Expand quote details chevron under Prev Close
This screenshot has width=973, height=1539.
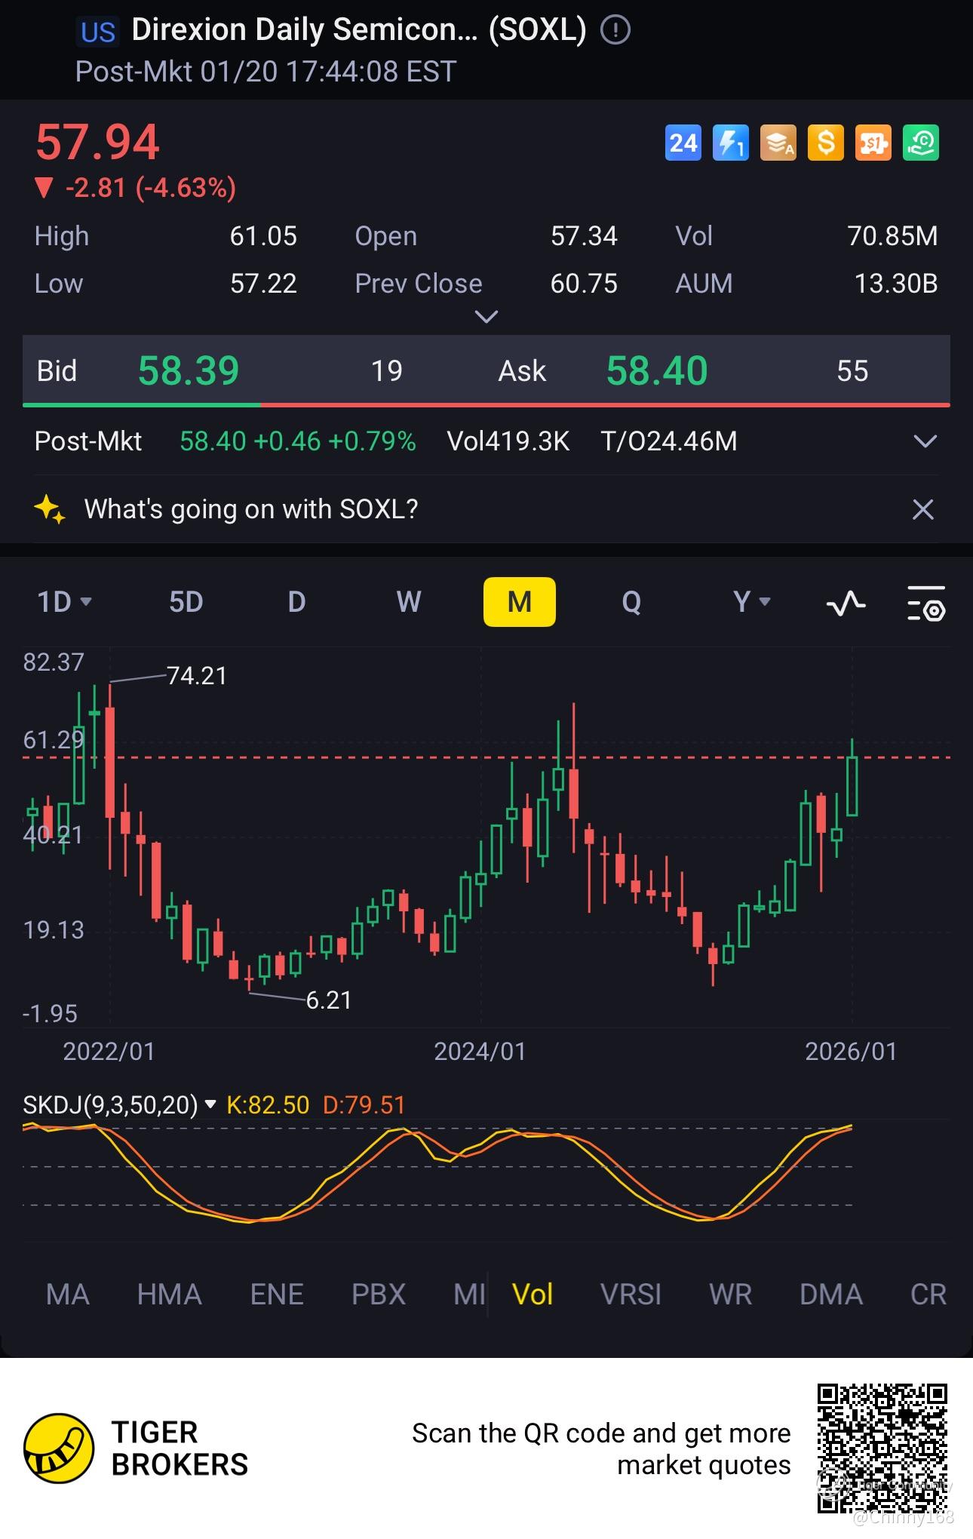coord(487,316)
